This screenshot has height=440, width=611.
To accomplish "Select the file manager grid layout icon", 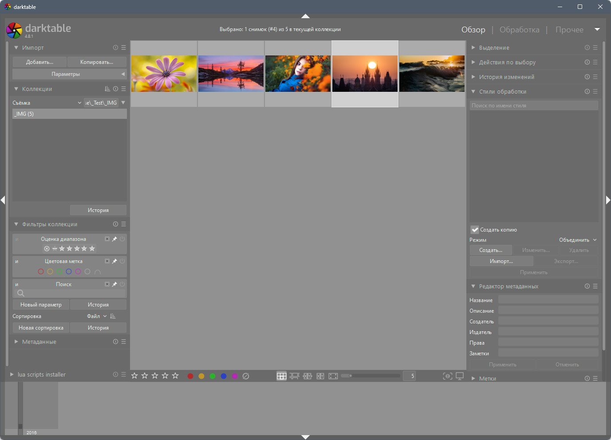I will [x=281, y=376].
